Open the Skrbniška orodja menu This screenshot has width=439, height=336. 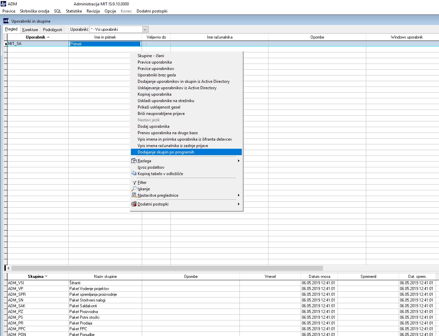[x=34, y=11]
